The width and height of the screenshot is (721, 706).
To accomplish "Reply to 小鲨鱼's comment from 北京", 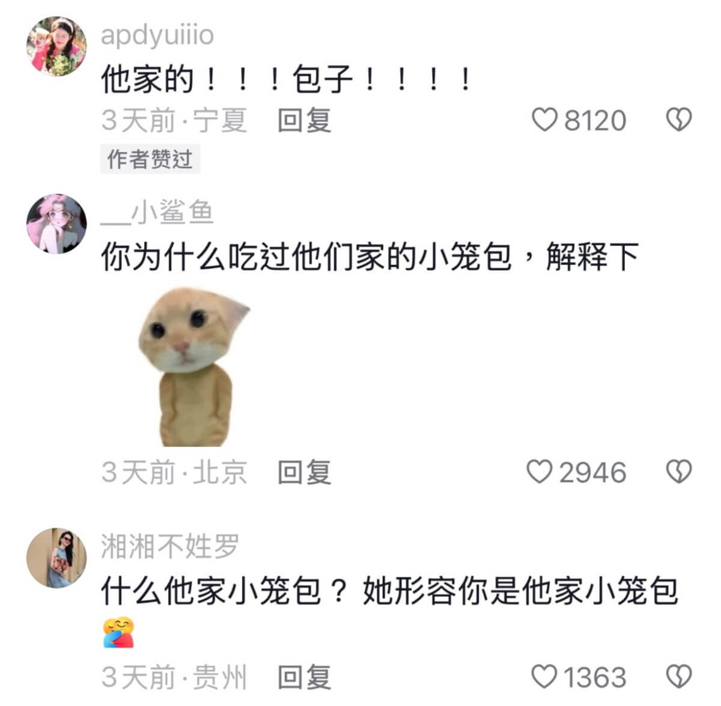I will (304, 472).
